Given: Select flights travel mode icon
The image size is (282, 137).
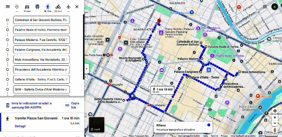Looking at the screenshot, I should 68,7.
